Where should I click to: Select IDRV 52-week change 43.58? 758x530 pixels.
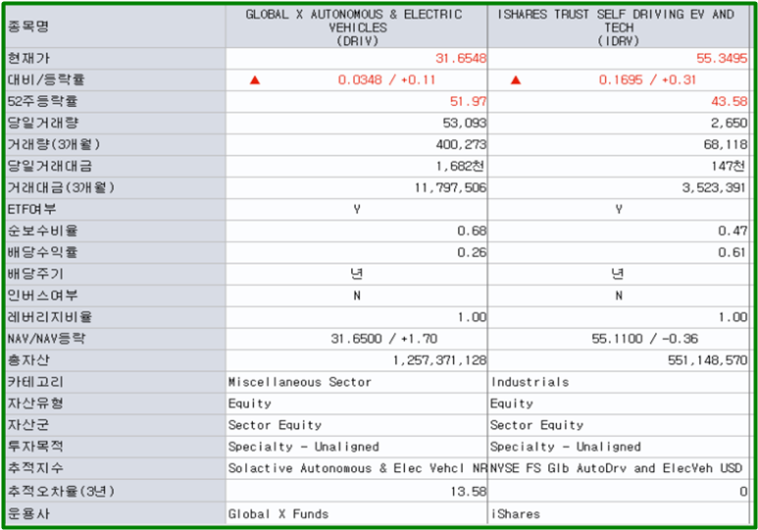coord(729,102)
